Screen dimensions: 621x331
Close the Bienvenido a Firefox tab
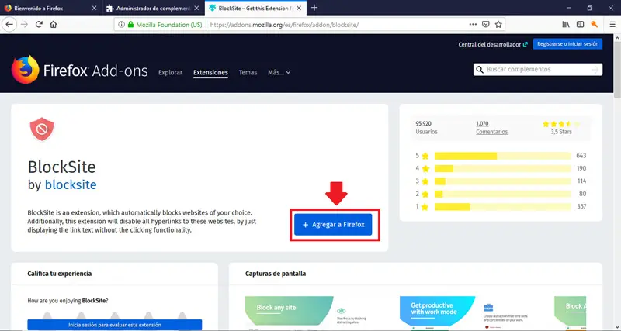94,8
